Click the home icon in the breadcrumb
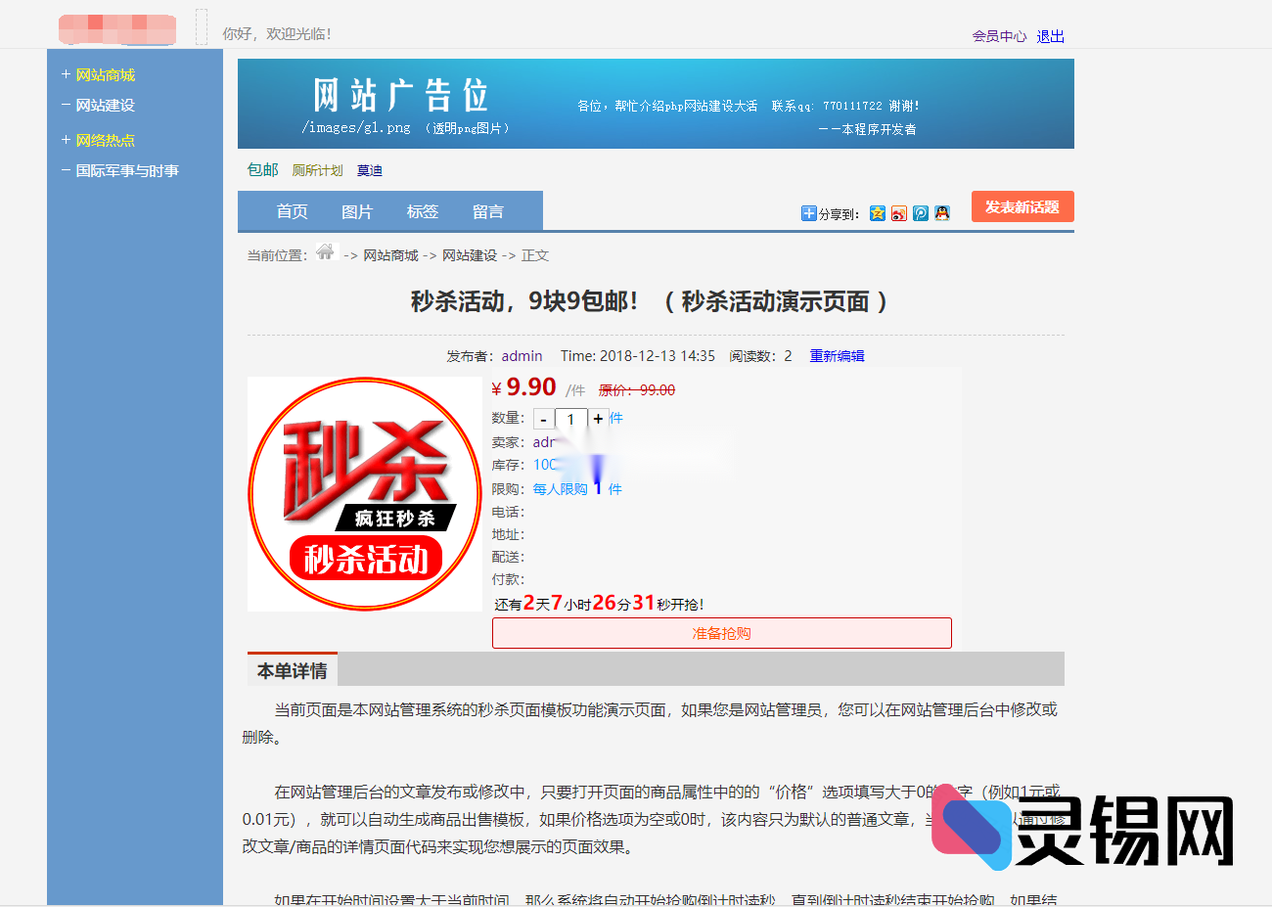 pyautogui.click(x=326, y=253)
